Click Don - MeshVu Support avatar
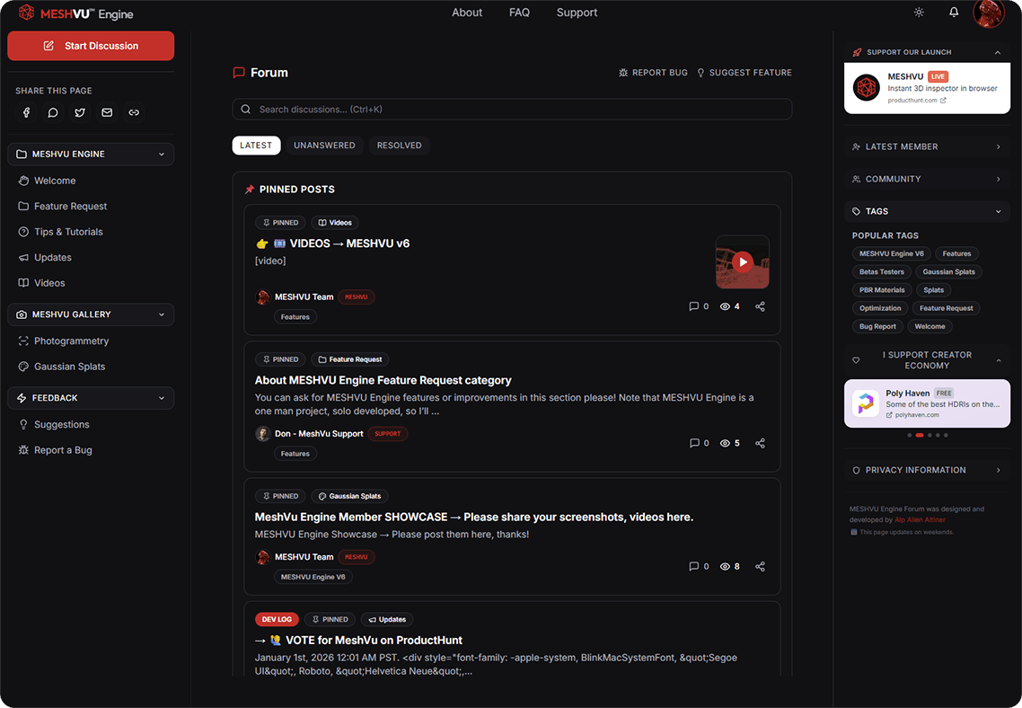Viewport: 1022px width, 708px height. point(262,434)
